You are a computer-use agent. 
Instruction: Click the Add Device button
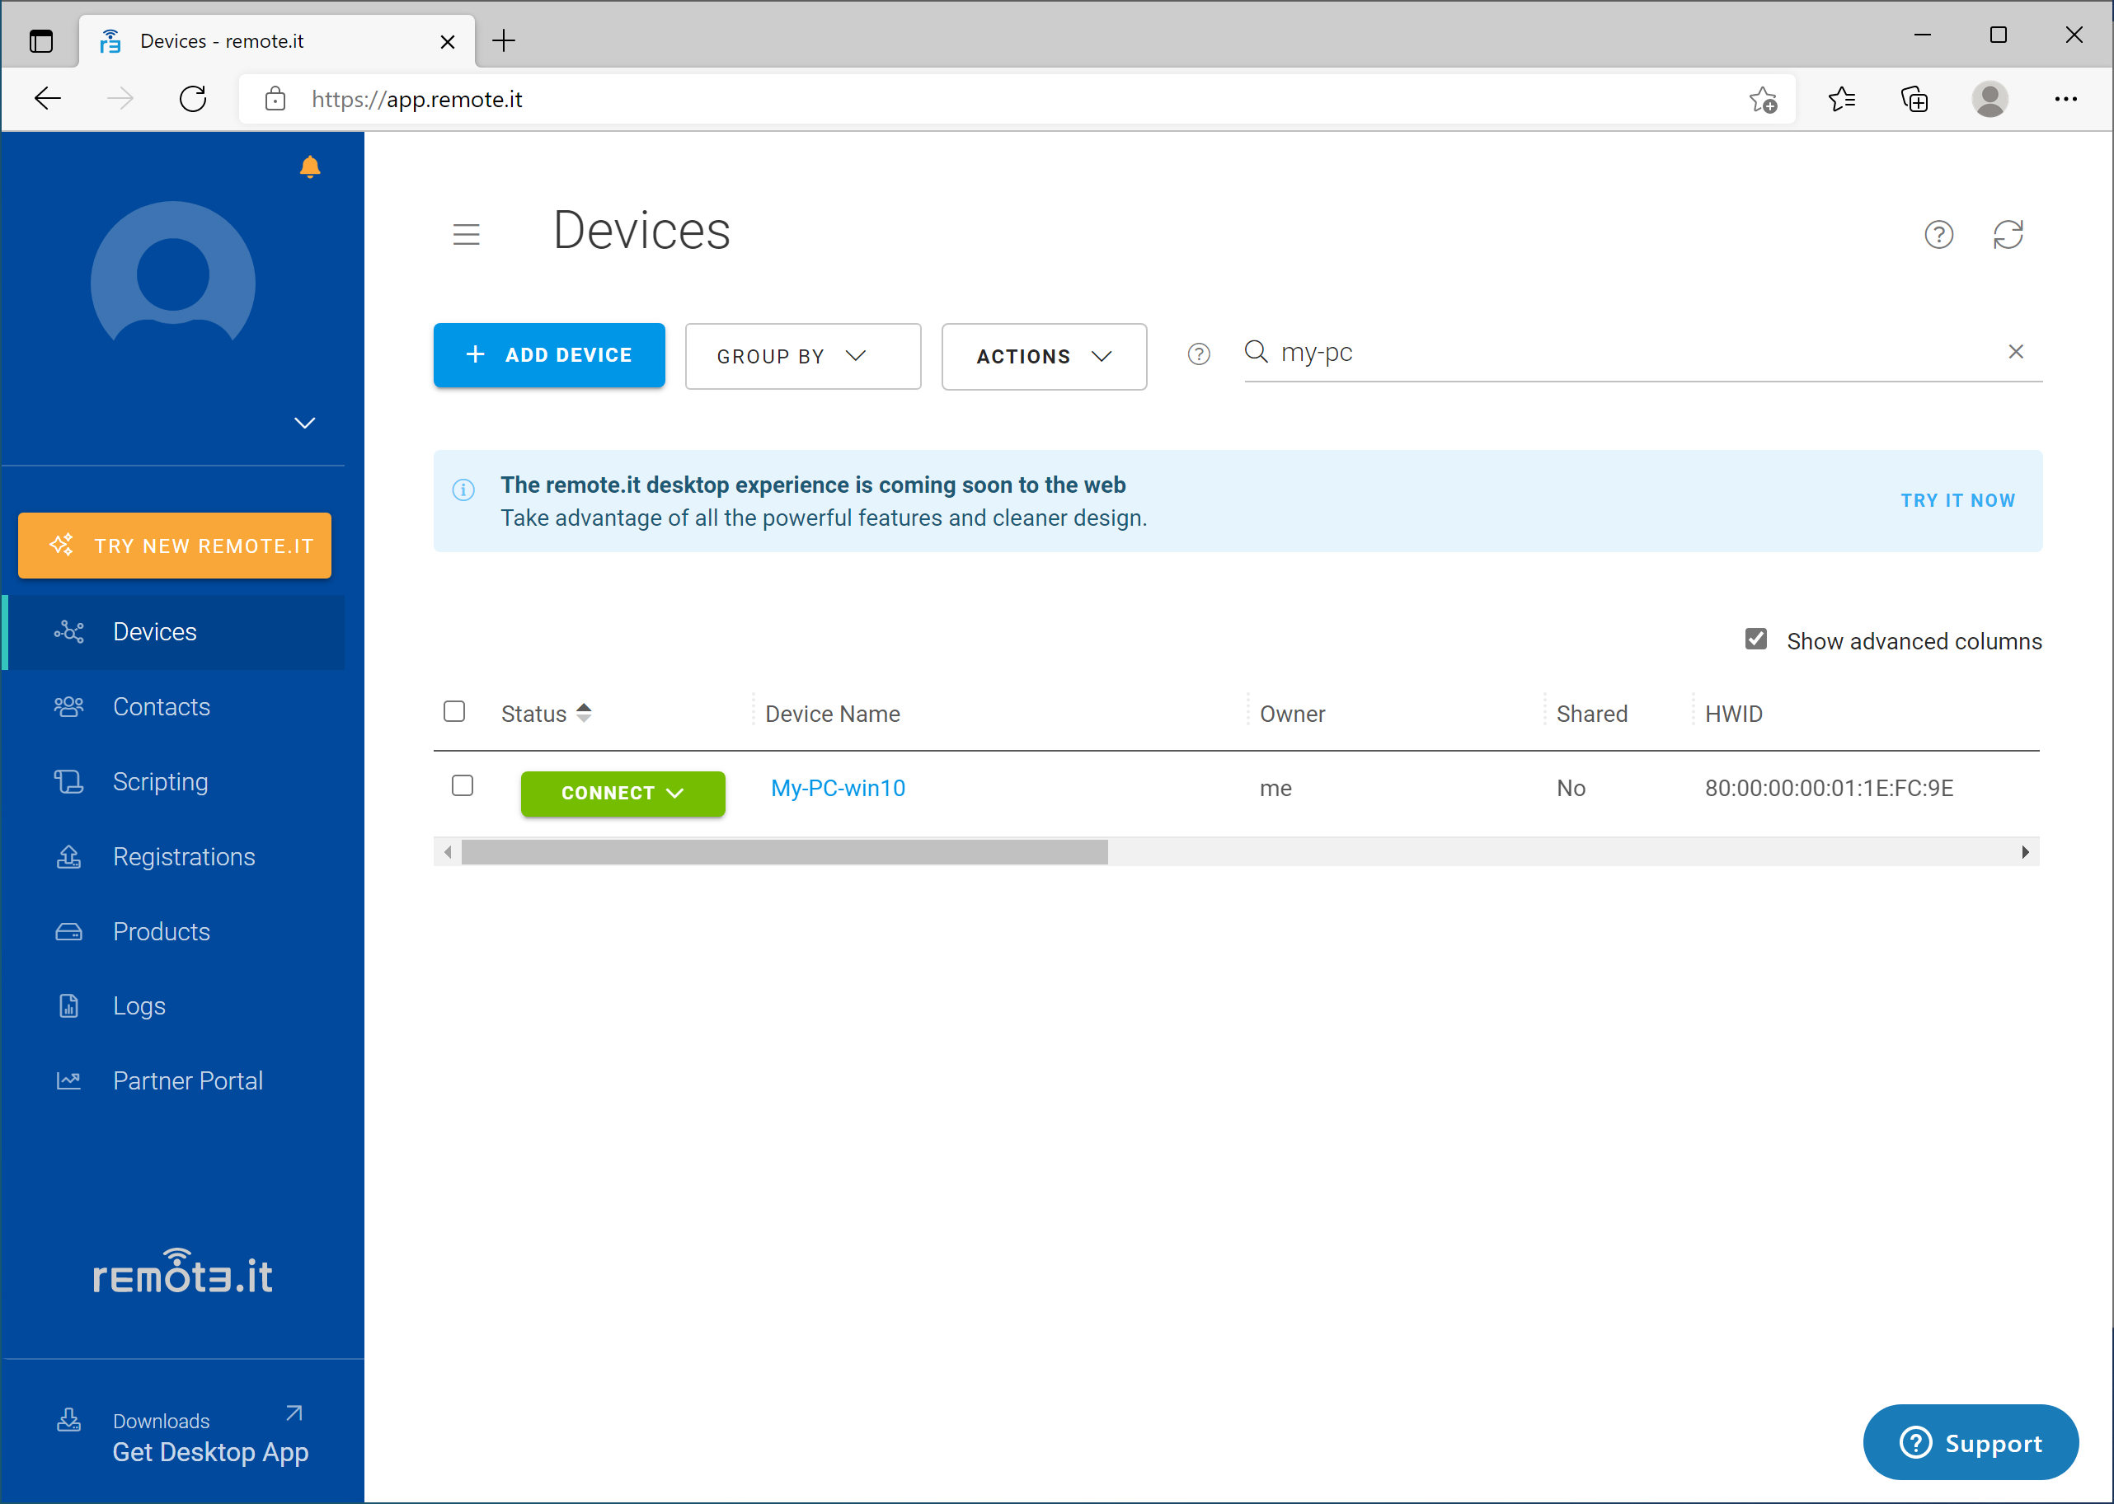click(549, 356)
